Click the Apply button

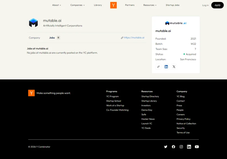[217, 5]
